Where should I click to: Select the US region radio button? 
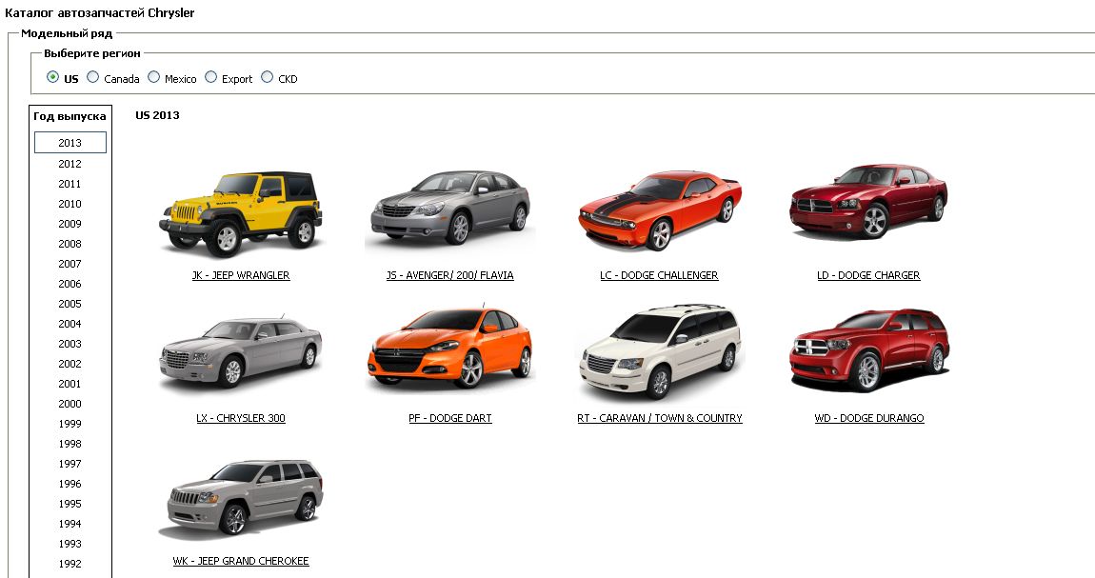[53, 77]
